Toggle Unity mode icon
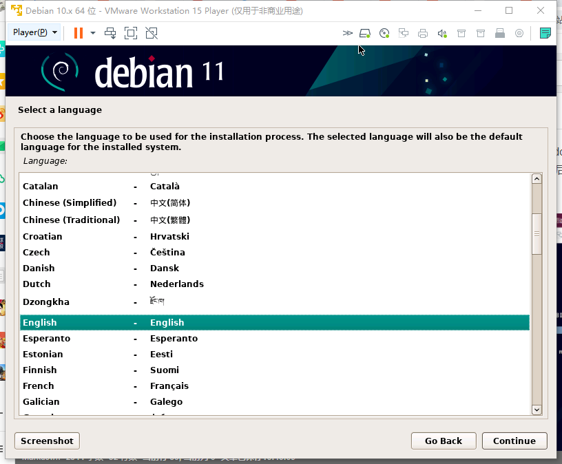 pyautogui.click(x=152, y=33)
